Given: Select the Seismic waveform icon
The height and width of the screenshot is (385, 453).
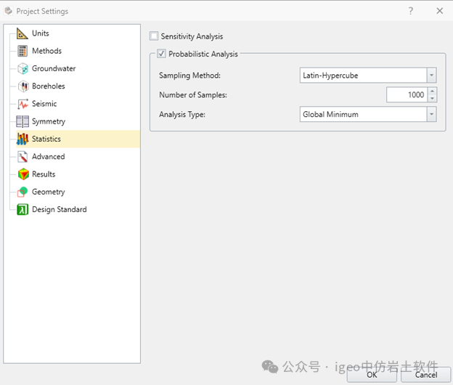Looking at the screenshot, I should [23, 104].
